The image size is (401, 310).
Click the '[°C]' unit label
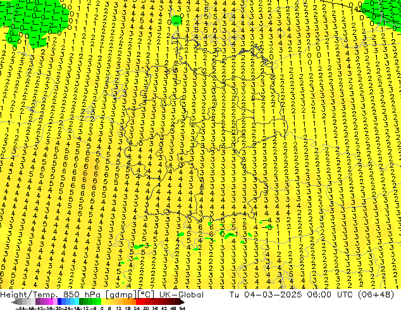pyautogui.click(x=146, y=295)
